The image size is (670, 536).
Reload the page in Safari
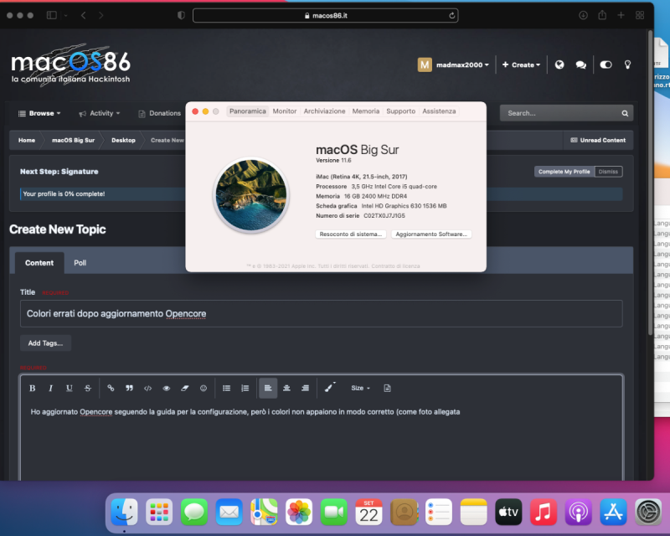tap(451, 15)
